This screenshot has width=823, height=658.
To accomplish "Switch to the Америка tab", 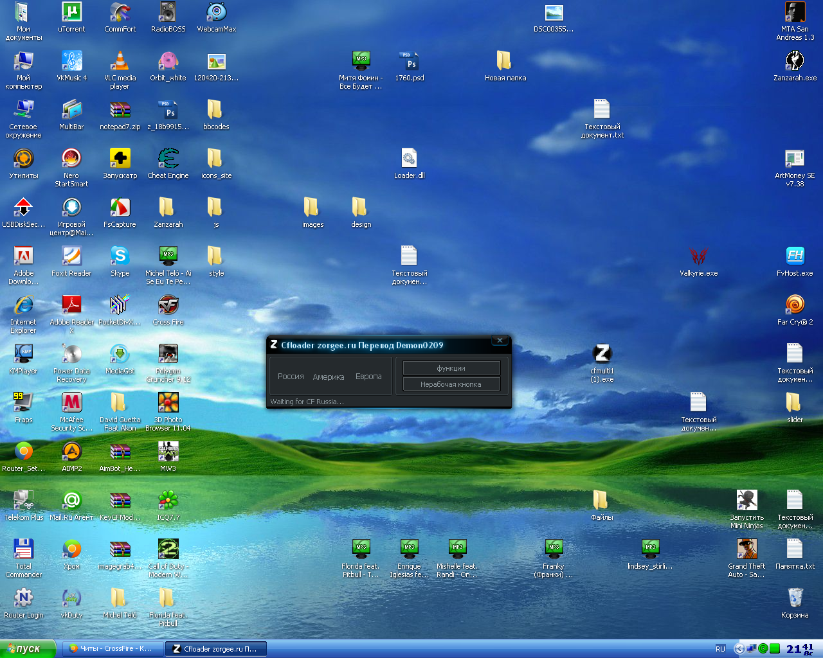I will (x=329, y=377).
